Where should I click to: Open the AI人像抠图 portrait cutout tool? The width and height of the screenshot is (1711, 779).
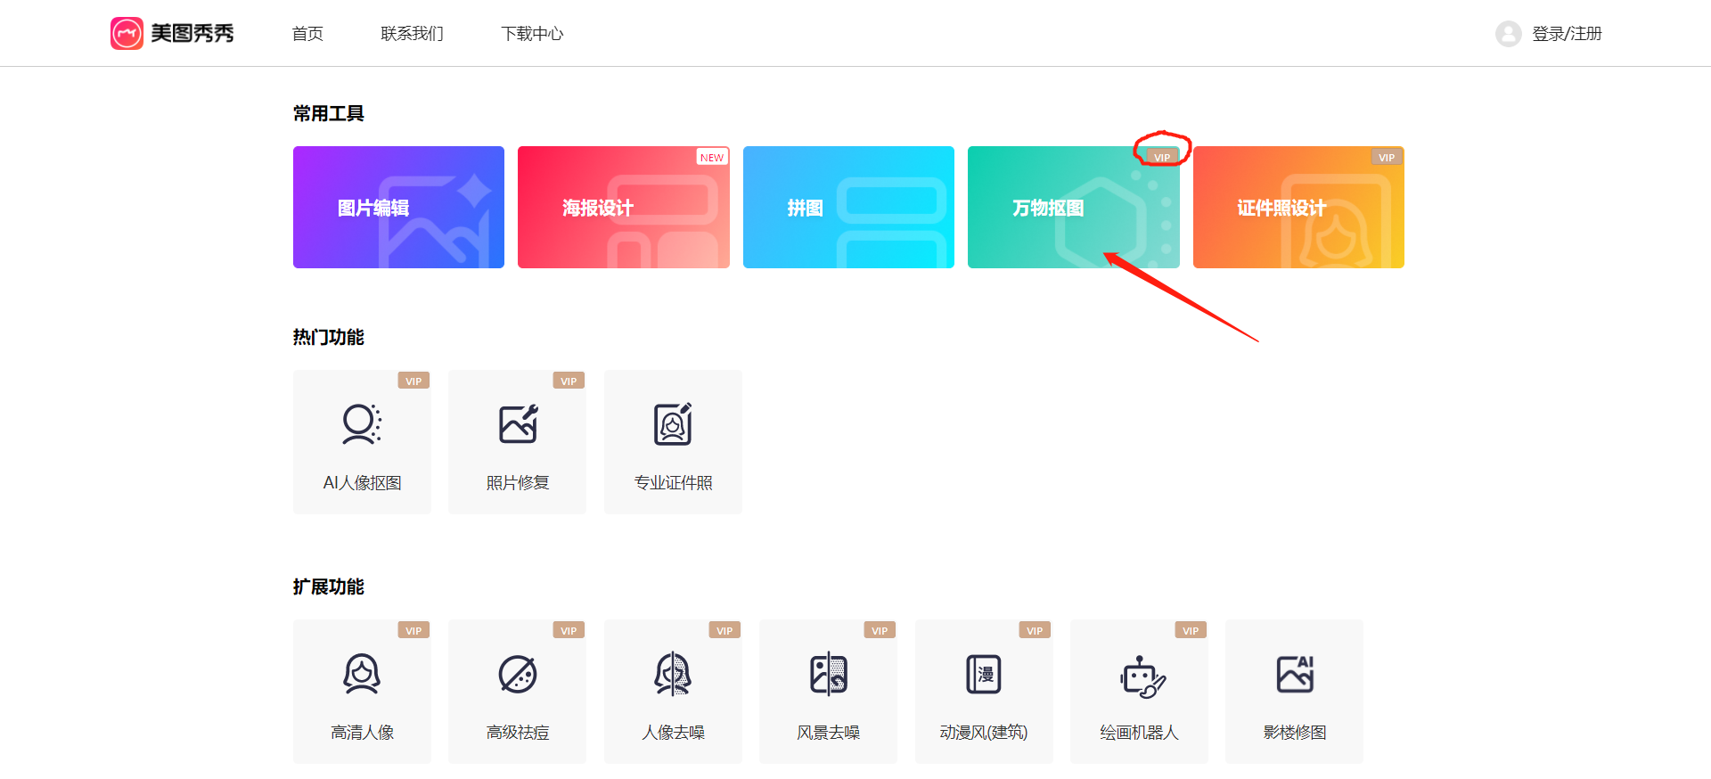click(x=362, y=442)
